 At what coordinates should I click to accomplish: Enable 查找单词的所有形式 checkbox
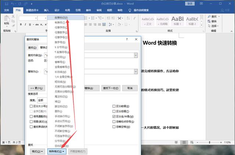pyautogui.click(x=31, y=127)
